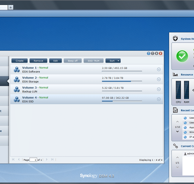Click the Resource Monitor chart icon

(175, 74)
